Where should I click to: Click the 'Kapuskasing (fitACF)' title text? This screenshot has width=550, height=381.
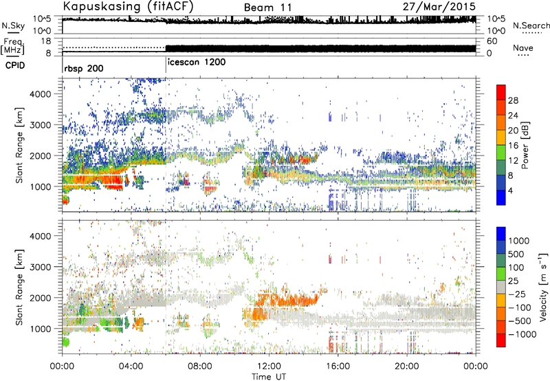(128, 6)
